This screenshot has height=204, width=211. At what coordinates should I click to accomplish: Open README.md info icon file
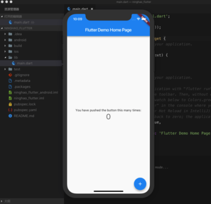point(10,116)
